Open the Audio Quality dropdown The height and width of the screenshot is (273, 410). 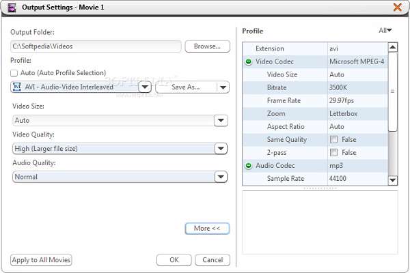[221, 177]
